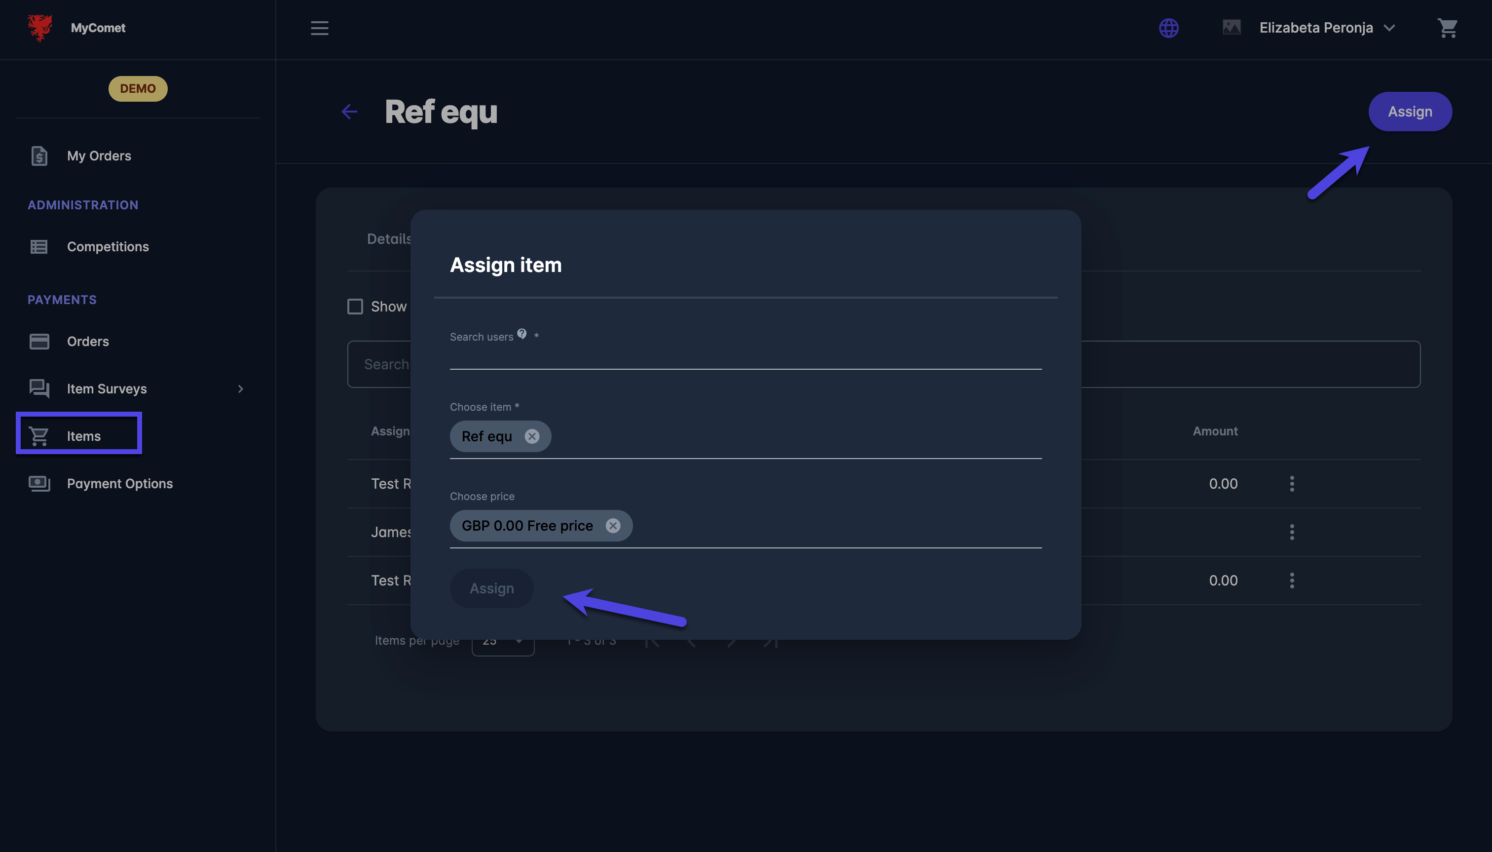The width and height of the screenshot is (1492, 852).
Task: Toggle the Show checkbox
Action: coord(355,307)
